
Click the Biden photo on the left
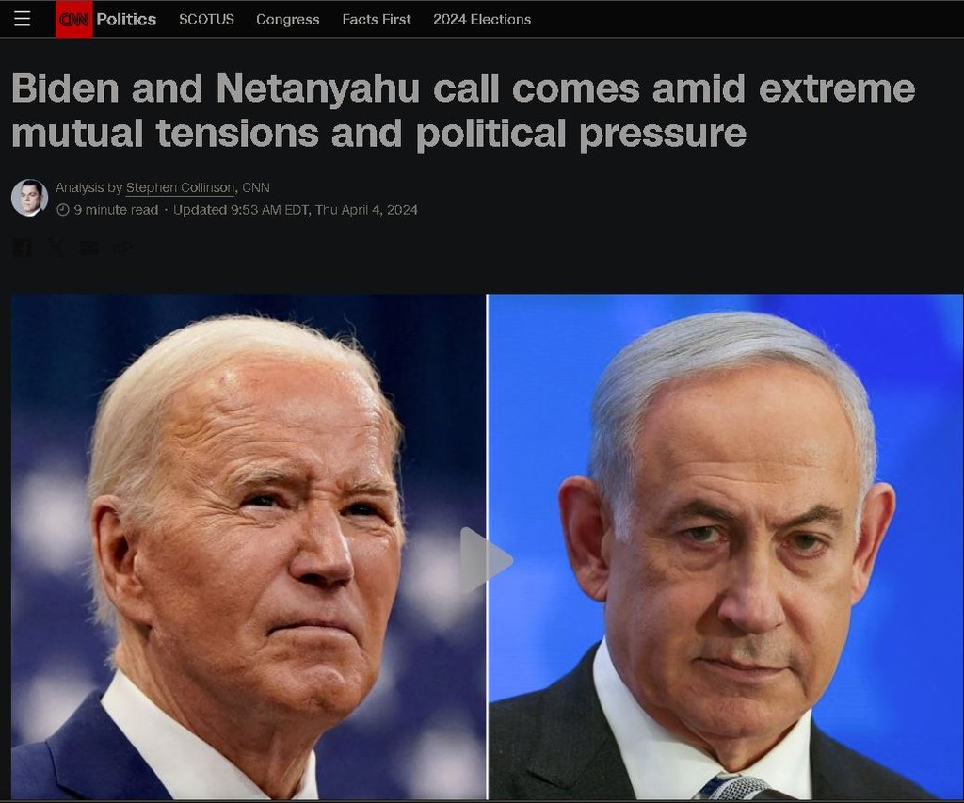point(249,547)
